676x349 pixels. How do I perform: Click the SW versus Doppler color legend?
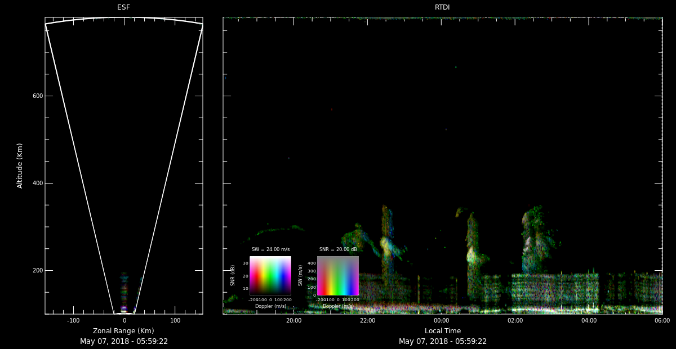point(338,276)
